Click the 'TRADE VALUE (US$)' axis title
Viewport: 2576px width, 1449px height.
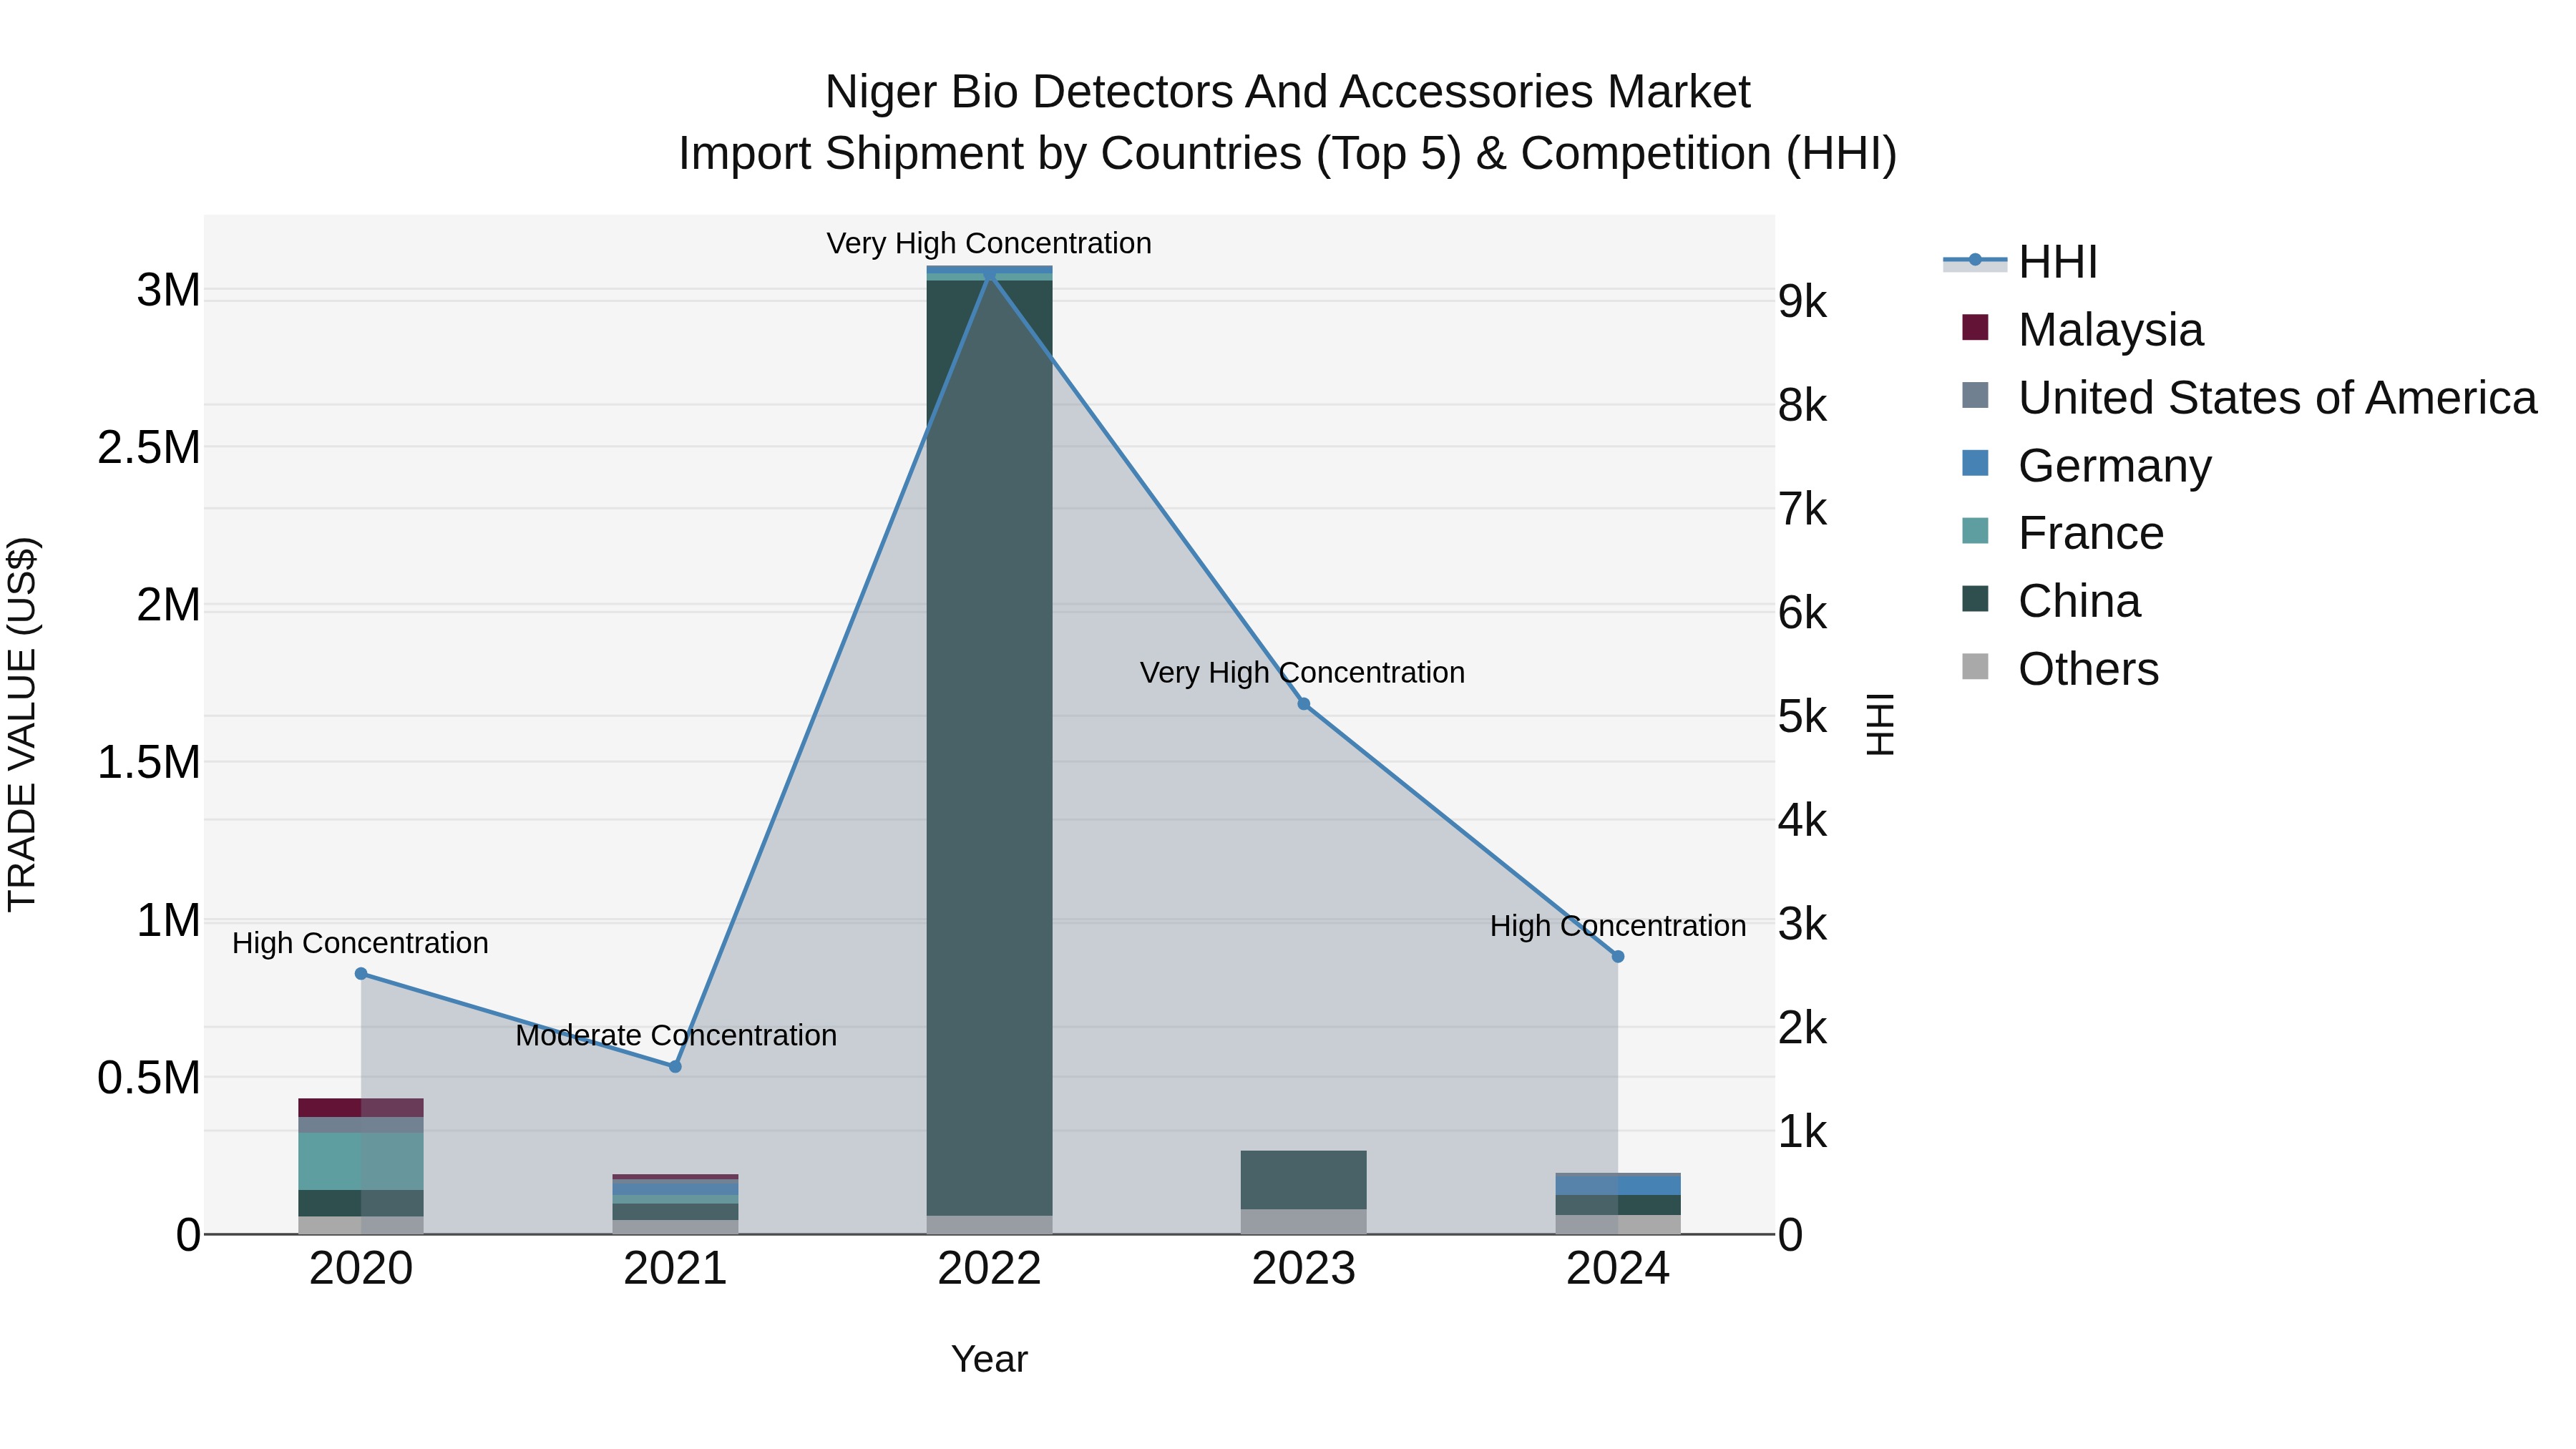point(22,725)
